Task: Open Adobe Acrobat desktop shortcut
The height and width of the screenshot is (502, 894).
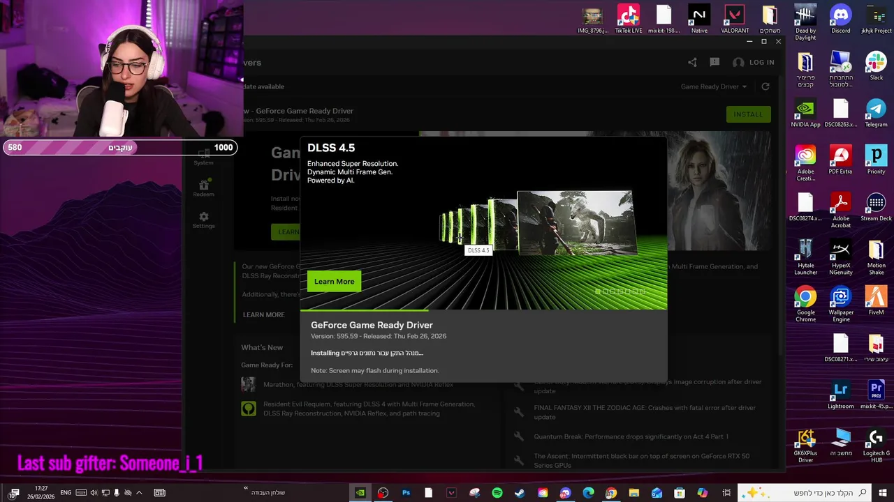Action: pyautogui.click(x=841, y=210)
